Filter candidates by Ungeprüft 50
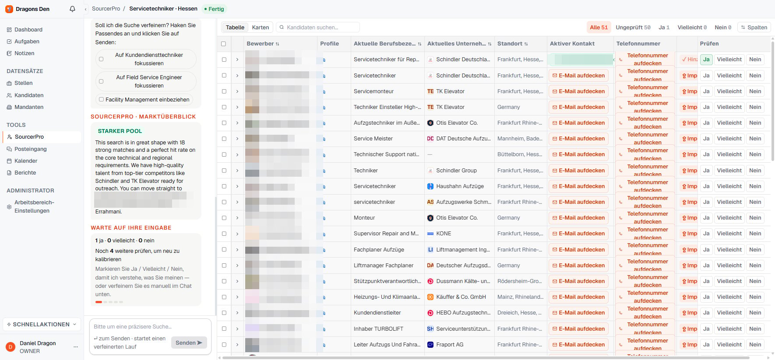The width and height of the screenshot is (775, 360). pyautogui.click(x=633, y=28)
